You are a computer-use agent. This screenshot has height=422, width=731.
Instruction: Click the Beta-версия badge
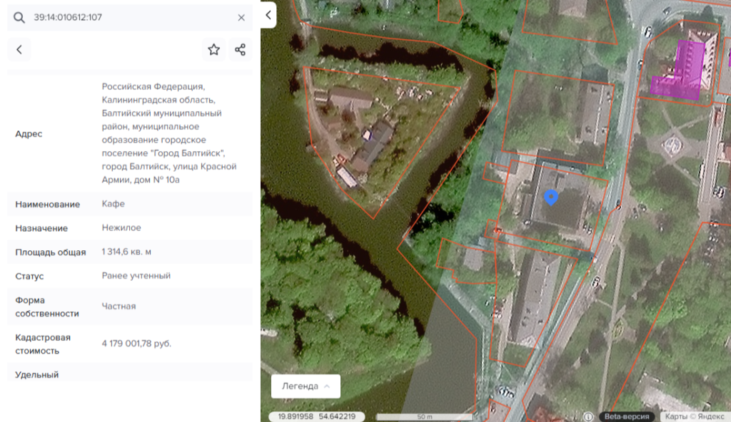[627, 416]
